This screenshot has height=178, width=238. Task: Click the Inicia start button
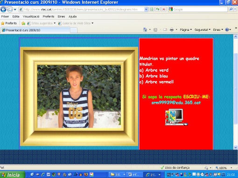[12, 175]
